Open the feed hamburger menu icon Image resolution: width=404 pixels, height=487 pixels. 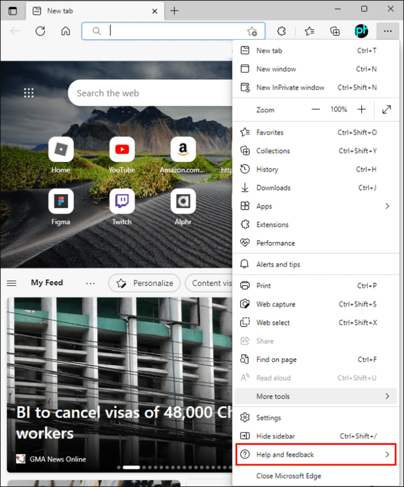pyautogui.click(x=12, y=283)
